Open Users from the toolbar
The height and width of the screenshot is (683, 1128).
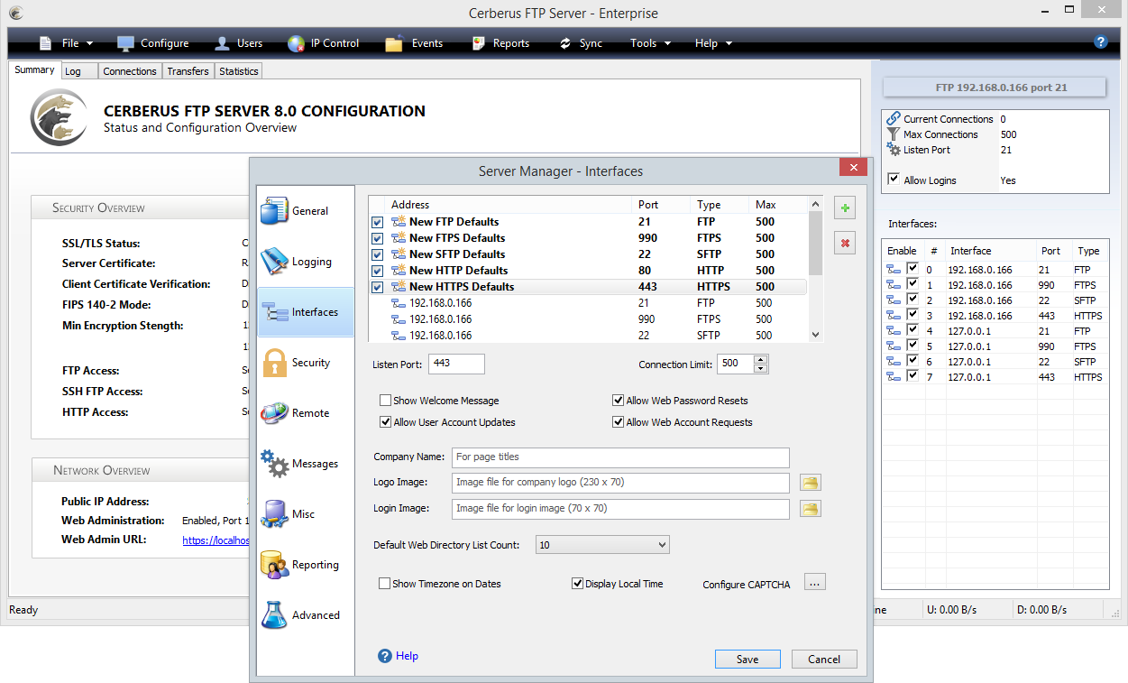coord(239,43)
